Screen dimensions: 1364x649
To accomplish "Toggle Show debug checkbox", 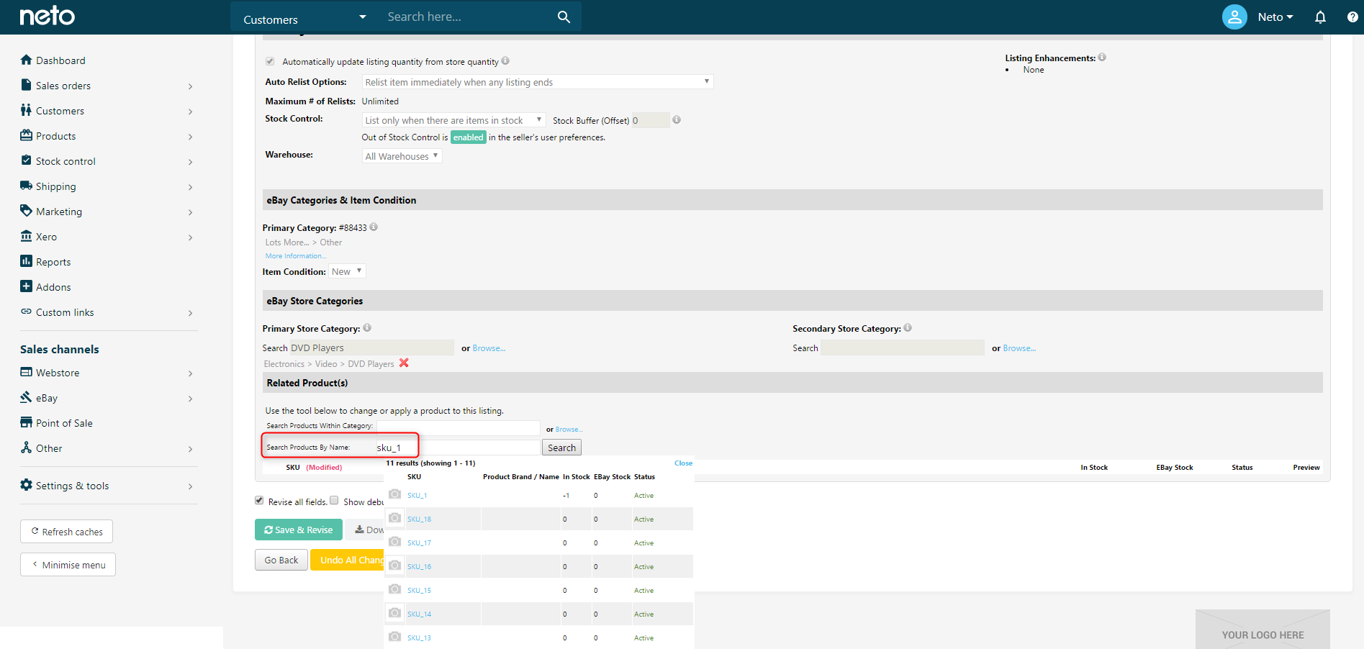I will (x=334, y=501).
